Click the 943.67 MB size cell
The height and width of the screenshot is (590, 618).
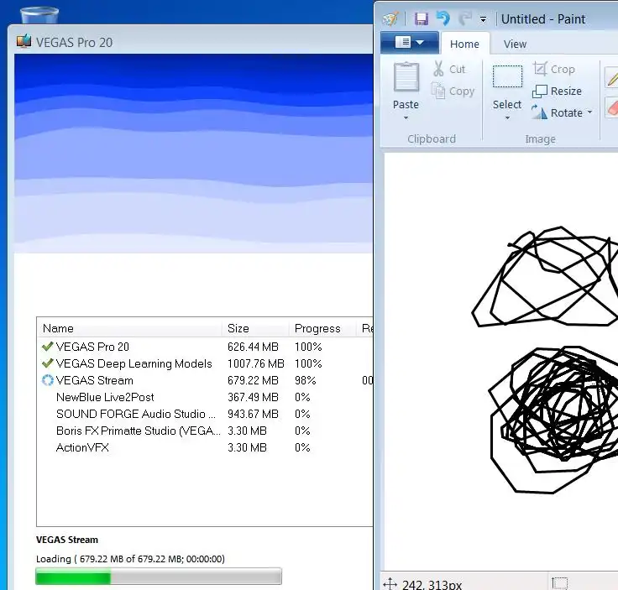pos(253,414)
